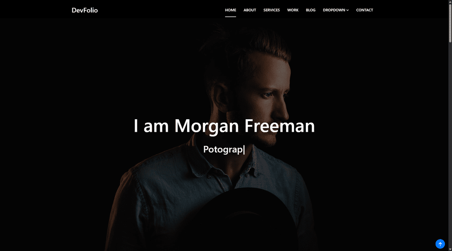
Task: Click the chevron beside DROPDOWN
Action: (347, 10)
